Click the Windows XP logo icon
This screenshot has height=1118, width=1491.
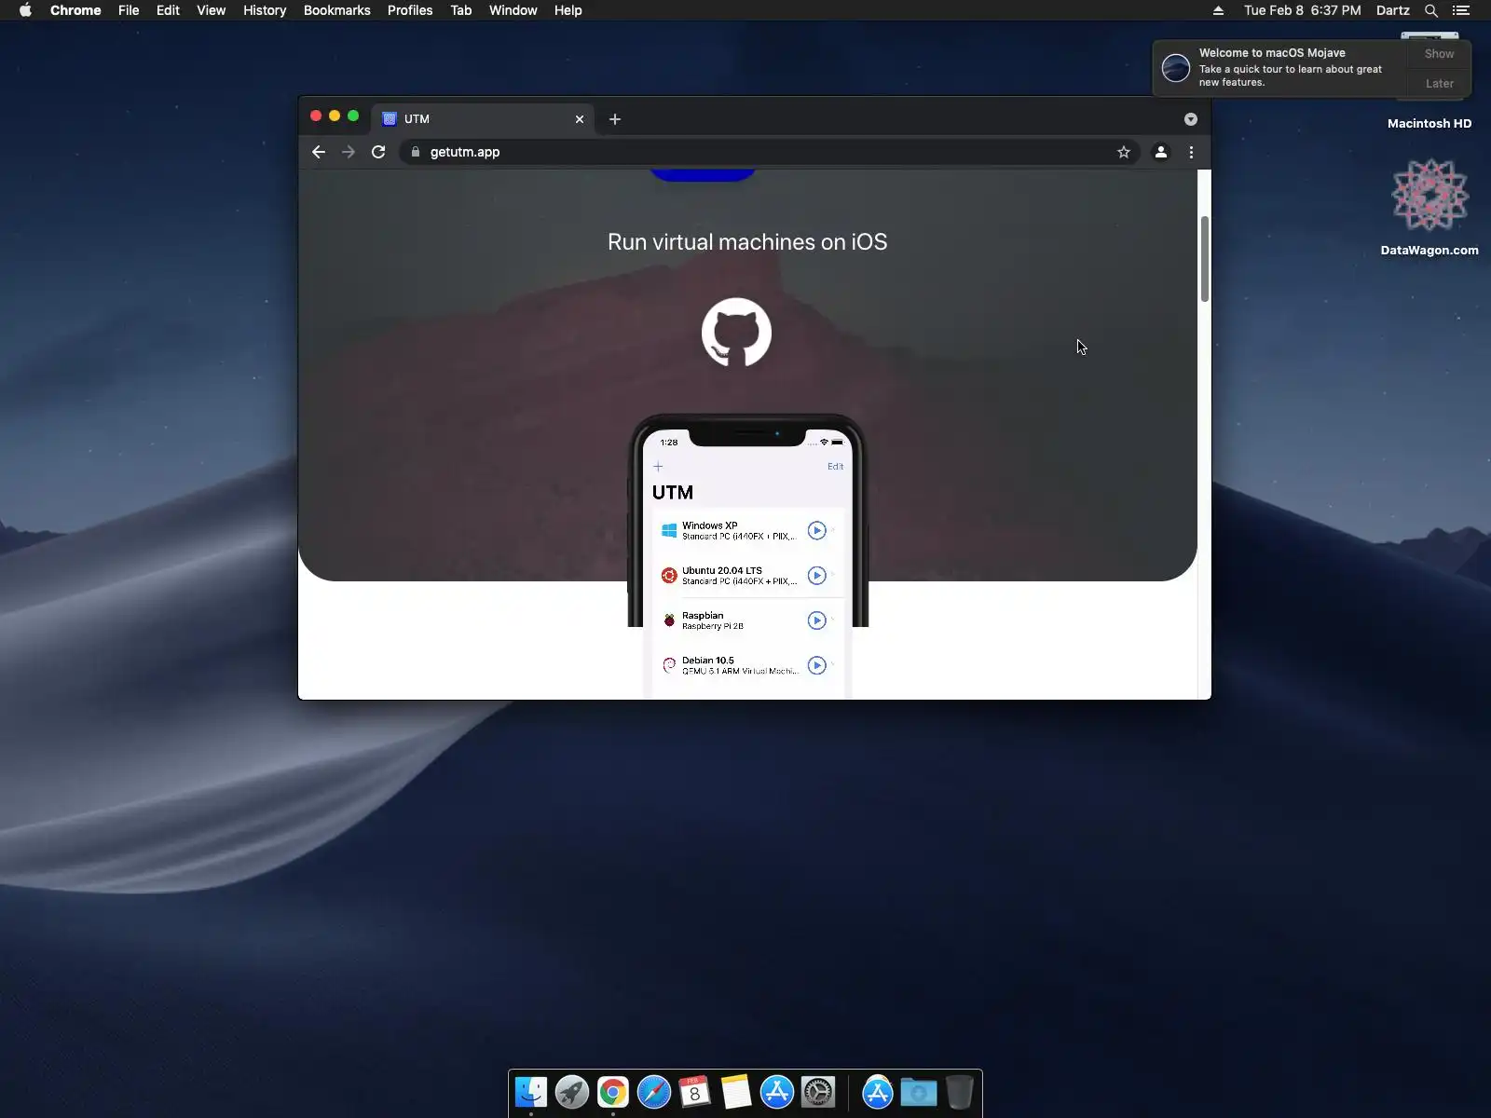tap(669, 531)
